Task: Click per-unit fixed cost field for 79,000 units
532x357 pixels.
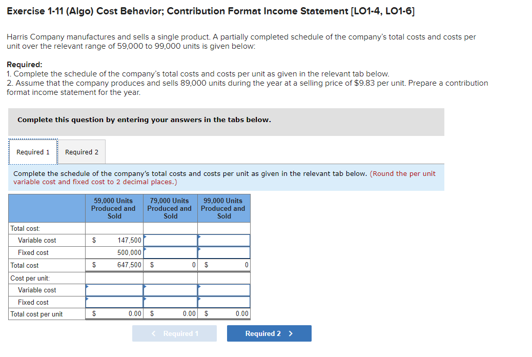Action: coord(170,302)
